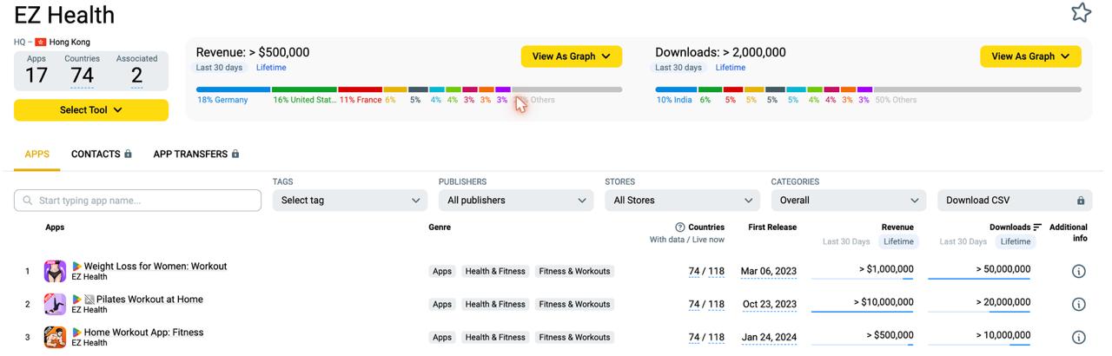Screen dimensions: 1112x356
Task: Open the APP TRANSFERS tab
Action: tap(196, 154)
